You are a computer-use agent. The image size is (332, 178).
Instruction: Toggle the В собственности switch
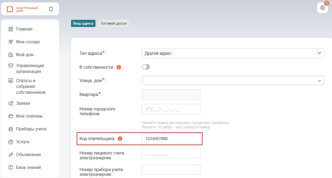[x=146, y=67]
